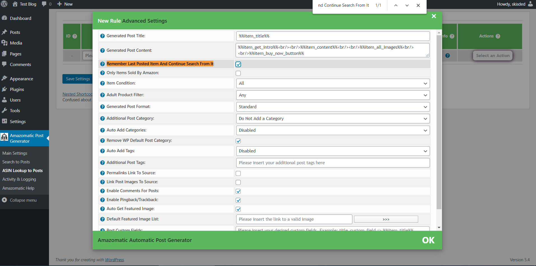The height and width of the screenshot is (266, 536).
Task: Click help icon for Generated Post Title
Action: (x=102, y=36)
